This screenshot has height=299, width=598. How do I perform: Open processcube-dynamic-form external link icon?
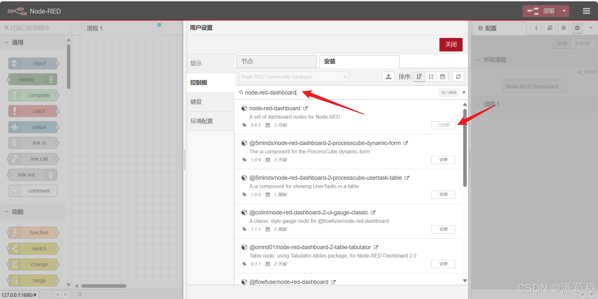(x=406, y=143)
